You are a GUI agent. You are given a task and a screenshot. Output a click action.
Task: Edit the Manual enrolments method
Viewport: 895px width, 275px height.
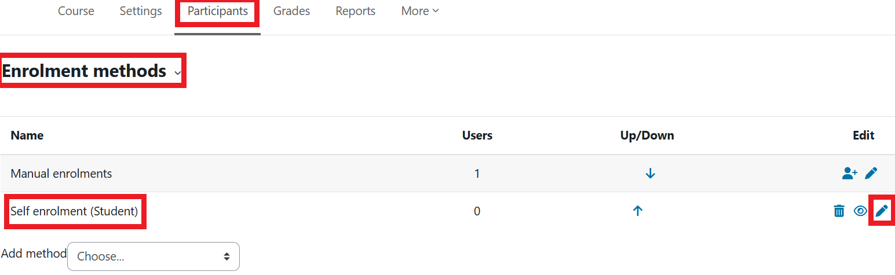(871, 173)
